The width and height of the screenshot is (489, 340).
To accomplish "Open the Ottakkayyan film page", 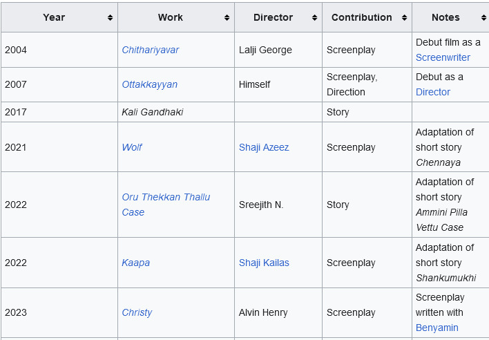I will (150, 84).
